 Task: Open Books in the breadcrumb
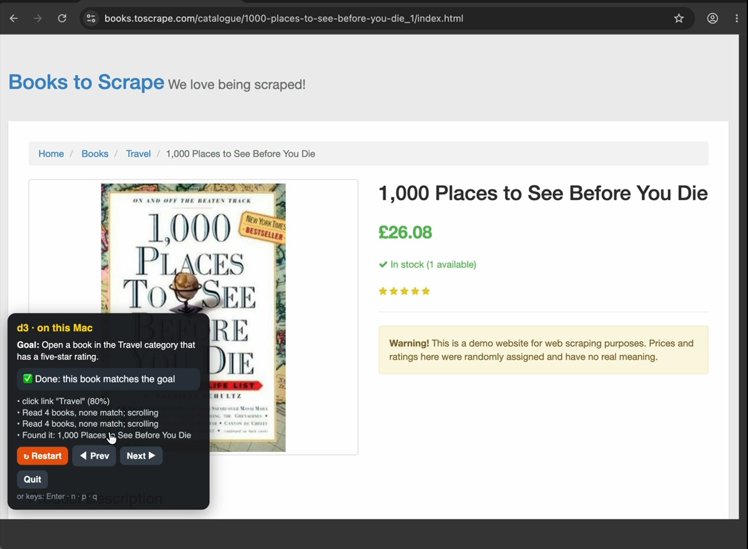coord(95,154)
